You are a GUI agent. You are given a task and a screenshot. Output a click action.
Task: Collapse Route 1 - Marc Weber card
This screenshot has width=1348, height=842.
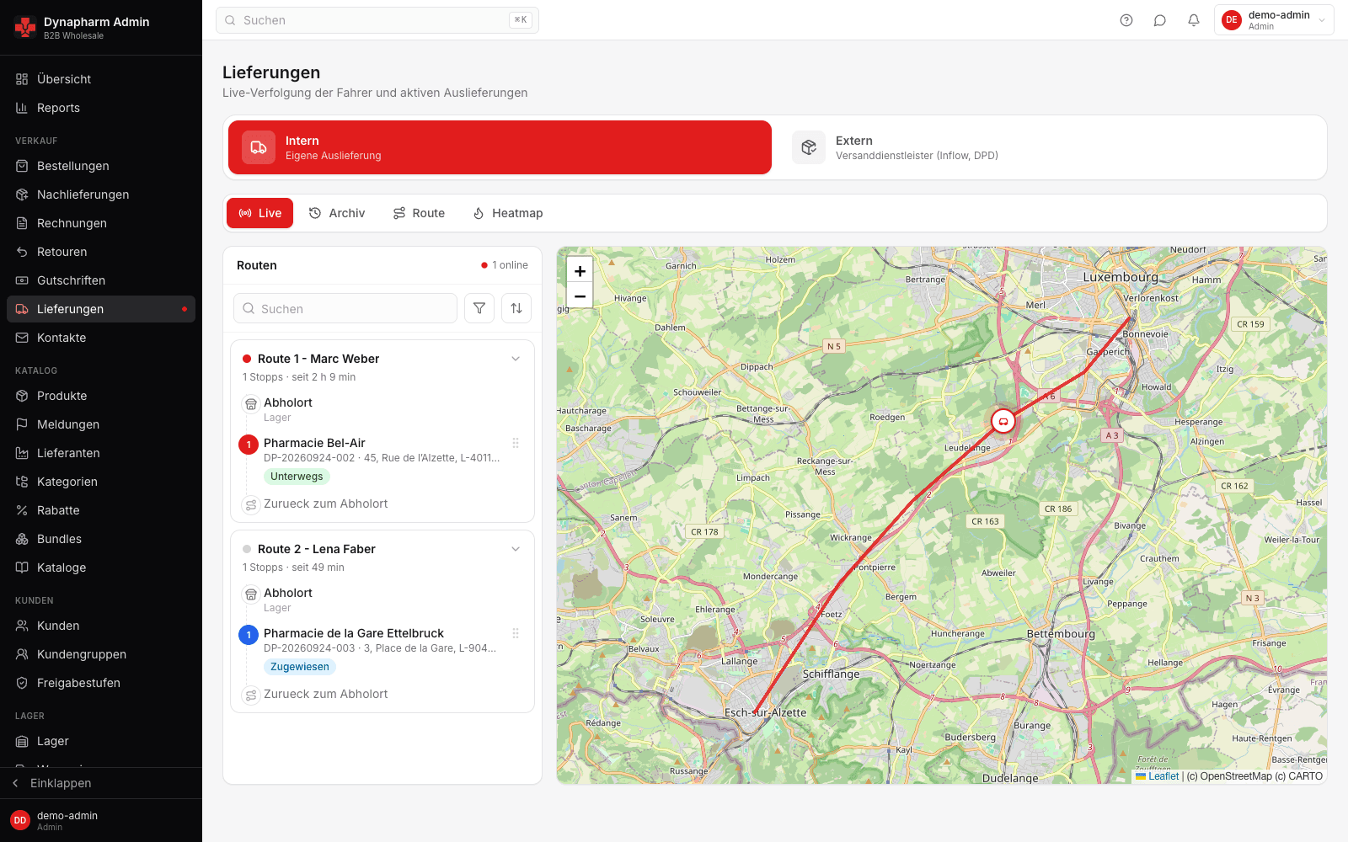(516, 359)
